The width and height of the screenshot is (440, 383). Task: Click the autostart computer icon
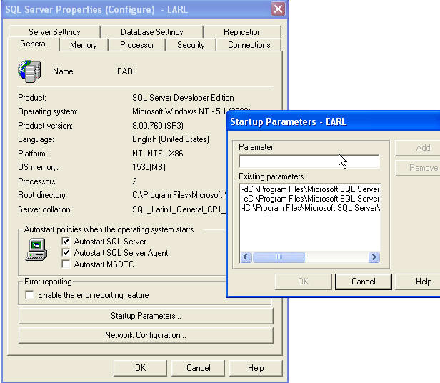click(36, 249)
